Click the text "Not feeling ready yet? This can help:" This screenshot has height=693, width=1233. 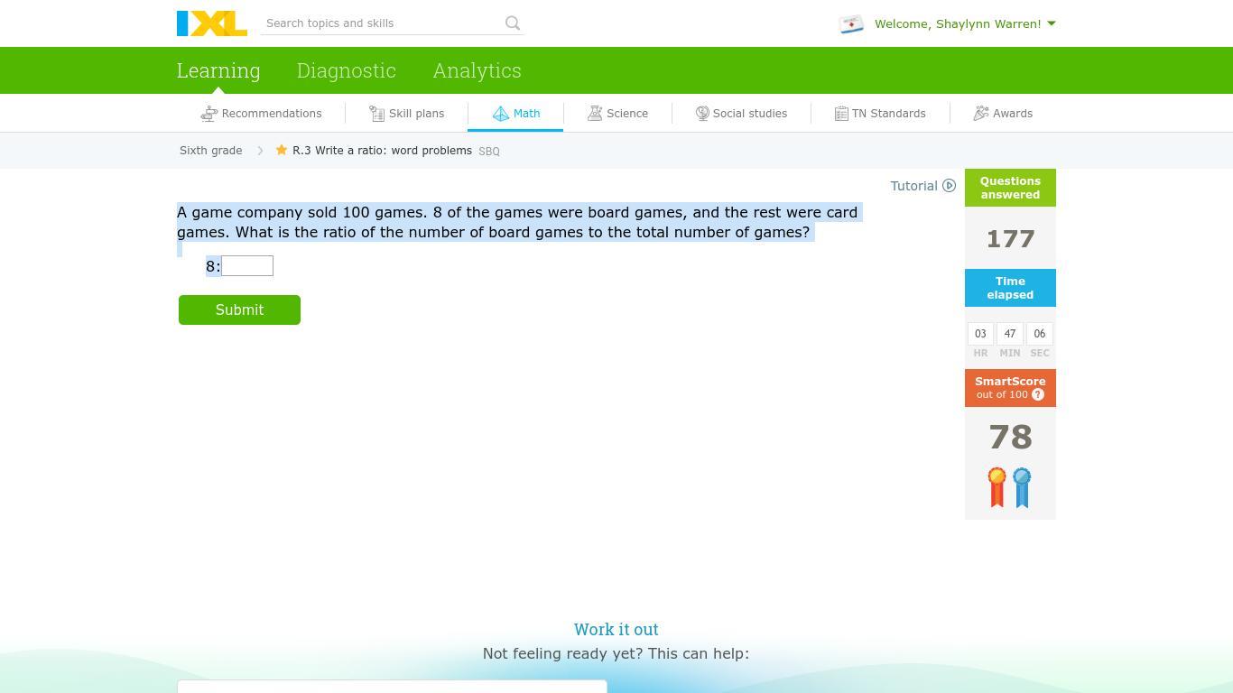pos(616,654)
